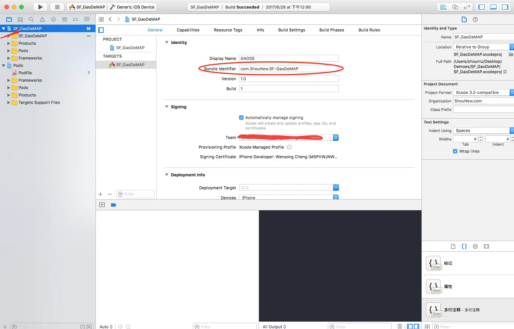The image size is (514, 329).
Task: Open the Media library
Action: [487, 247]
